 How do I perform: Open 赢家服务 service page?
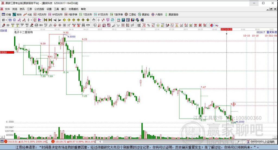[x=172, y=15]
